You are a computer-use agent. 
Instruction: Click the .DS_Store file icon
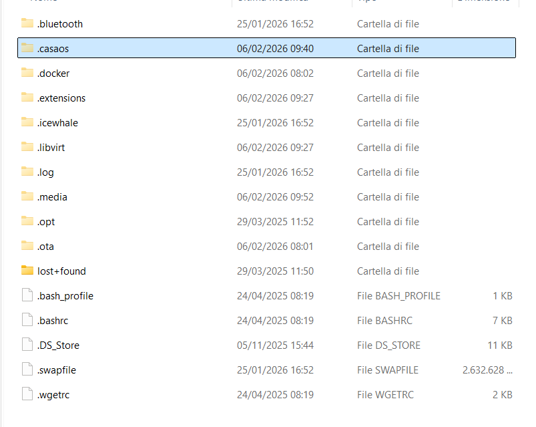point(27,345)
